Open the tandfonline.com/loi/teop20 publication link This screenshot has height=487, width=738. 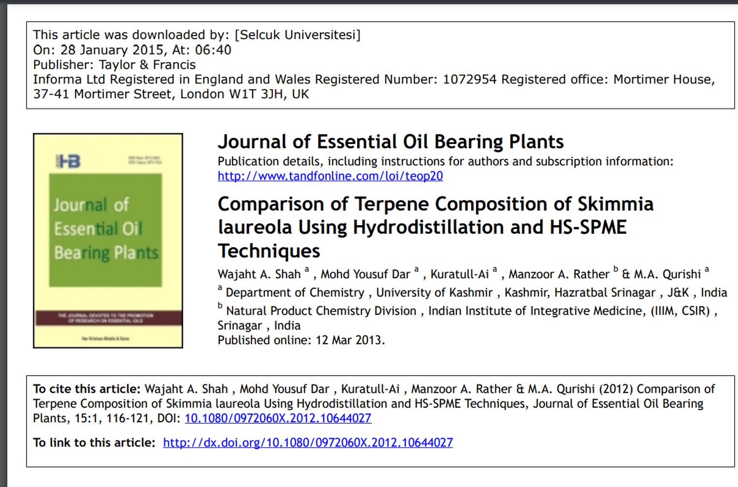click(x=330, y=176)
